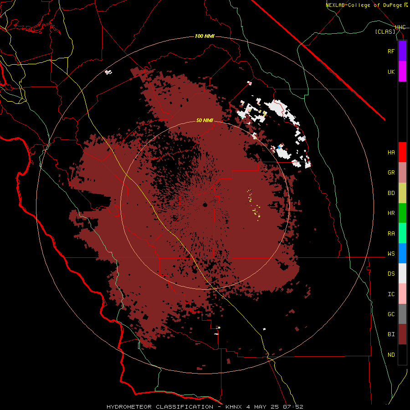
Task: Click the BD yellow legend swatch
Action: (x=402, y=193)
